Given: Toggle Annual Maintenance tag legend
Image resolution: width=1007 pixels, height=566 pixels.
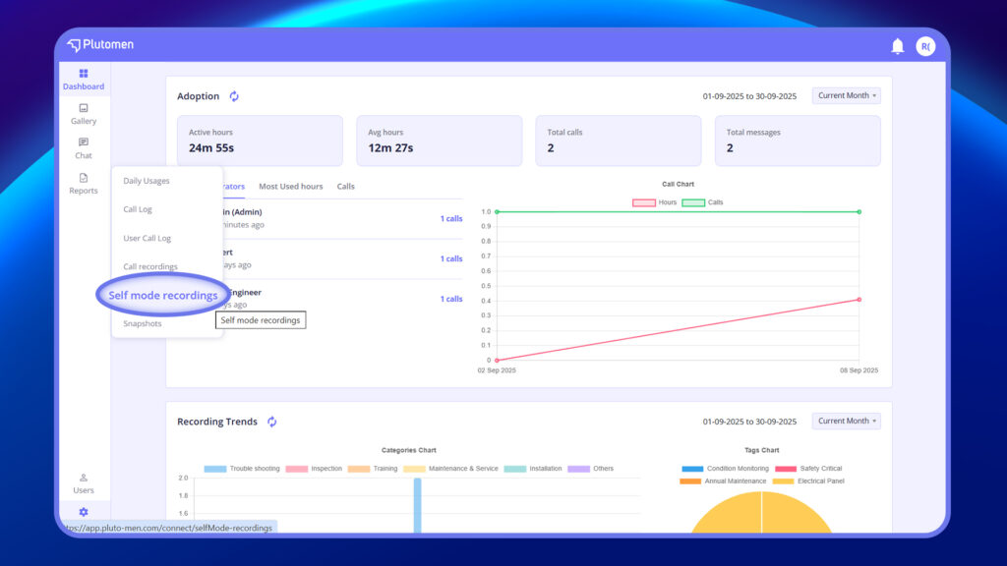Looking at the screenshot, I should pyautogui.click(x=723, y=481).
